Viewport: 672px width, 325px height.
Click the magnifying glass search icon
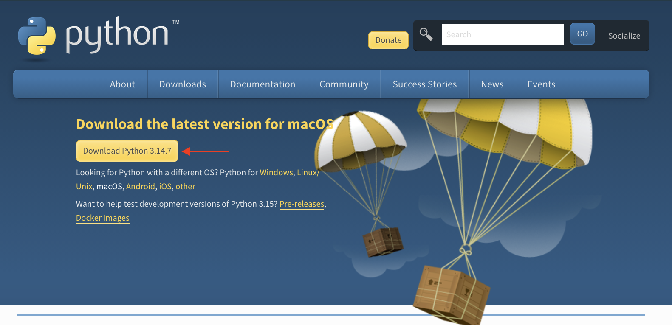click(426, 34)
